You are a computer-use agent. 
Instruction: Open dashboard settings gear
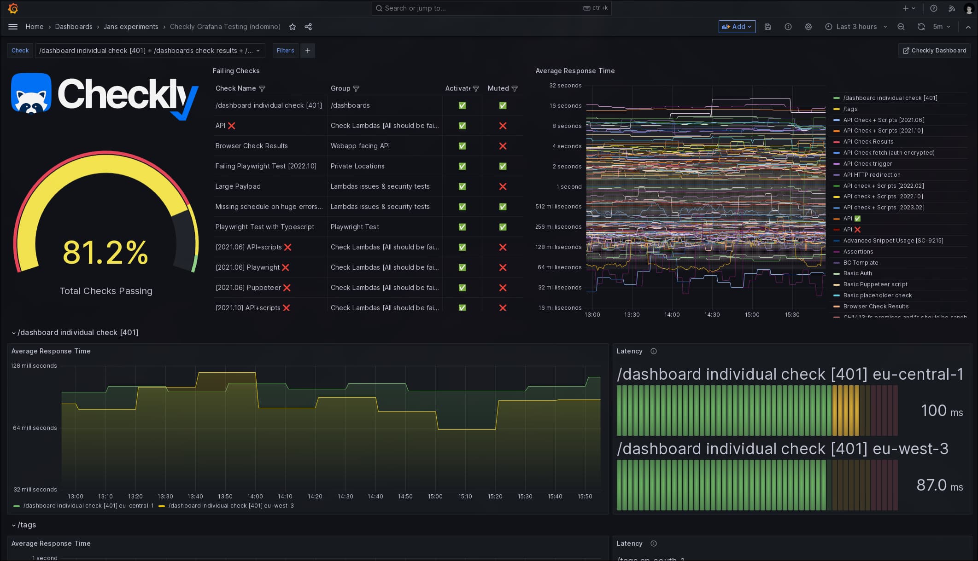(x=808, y=27)
